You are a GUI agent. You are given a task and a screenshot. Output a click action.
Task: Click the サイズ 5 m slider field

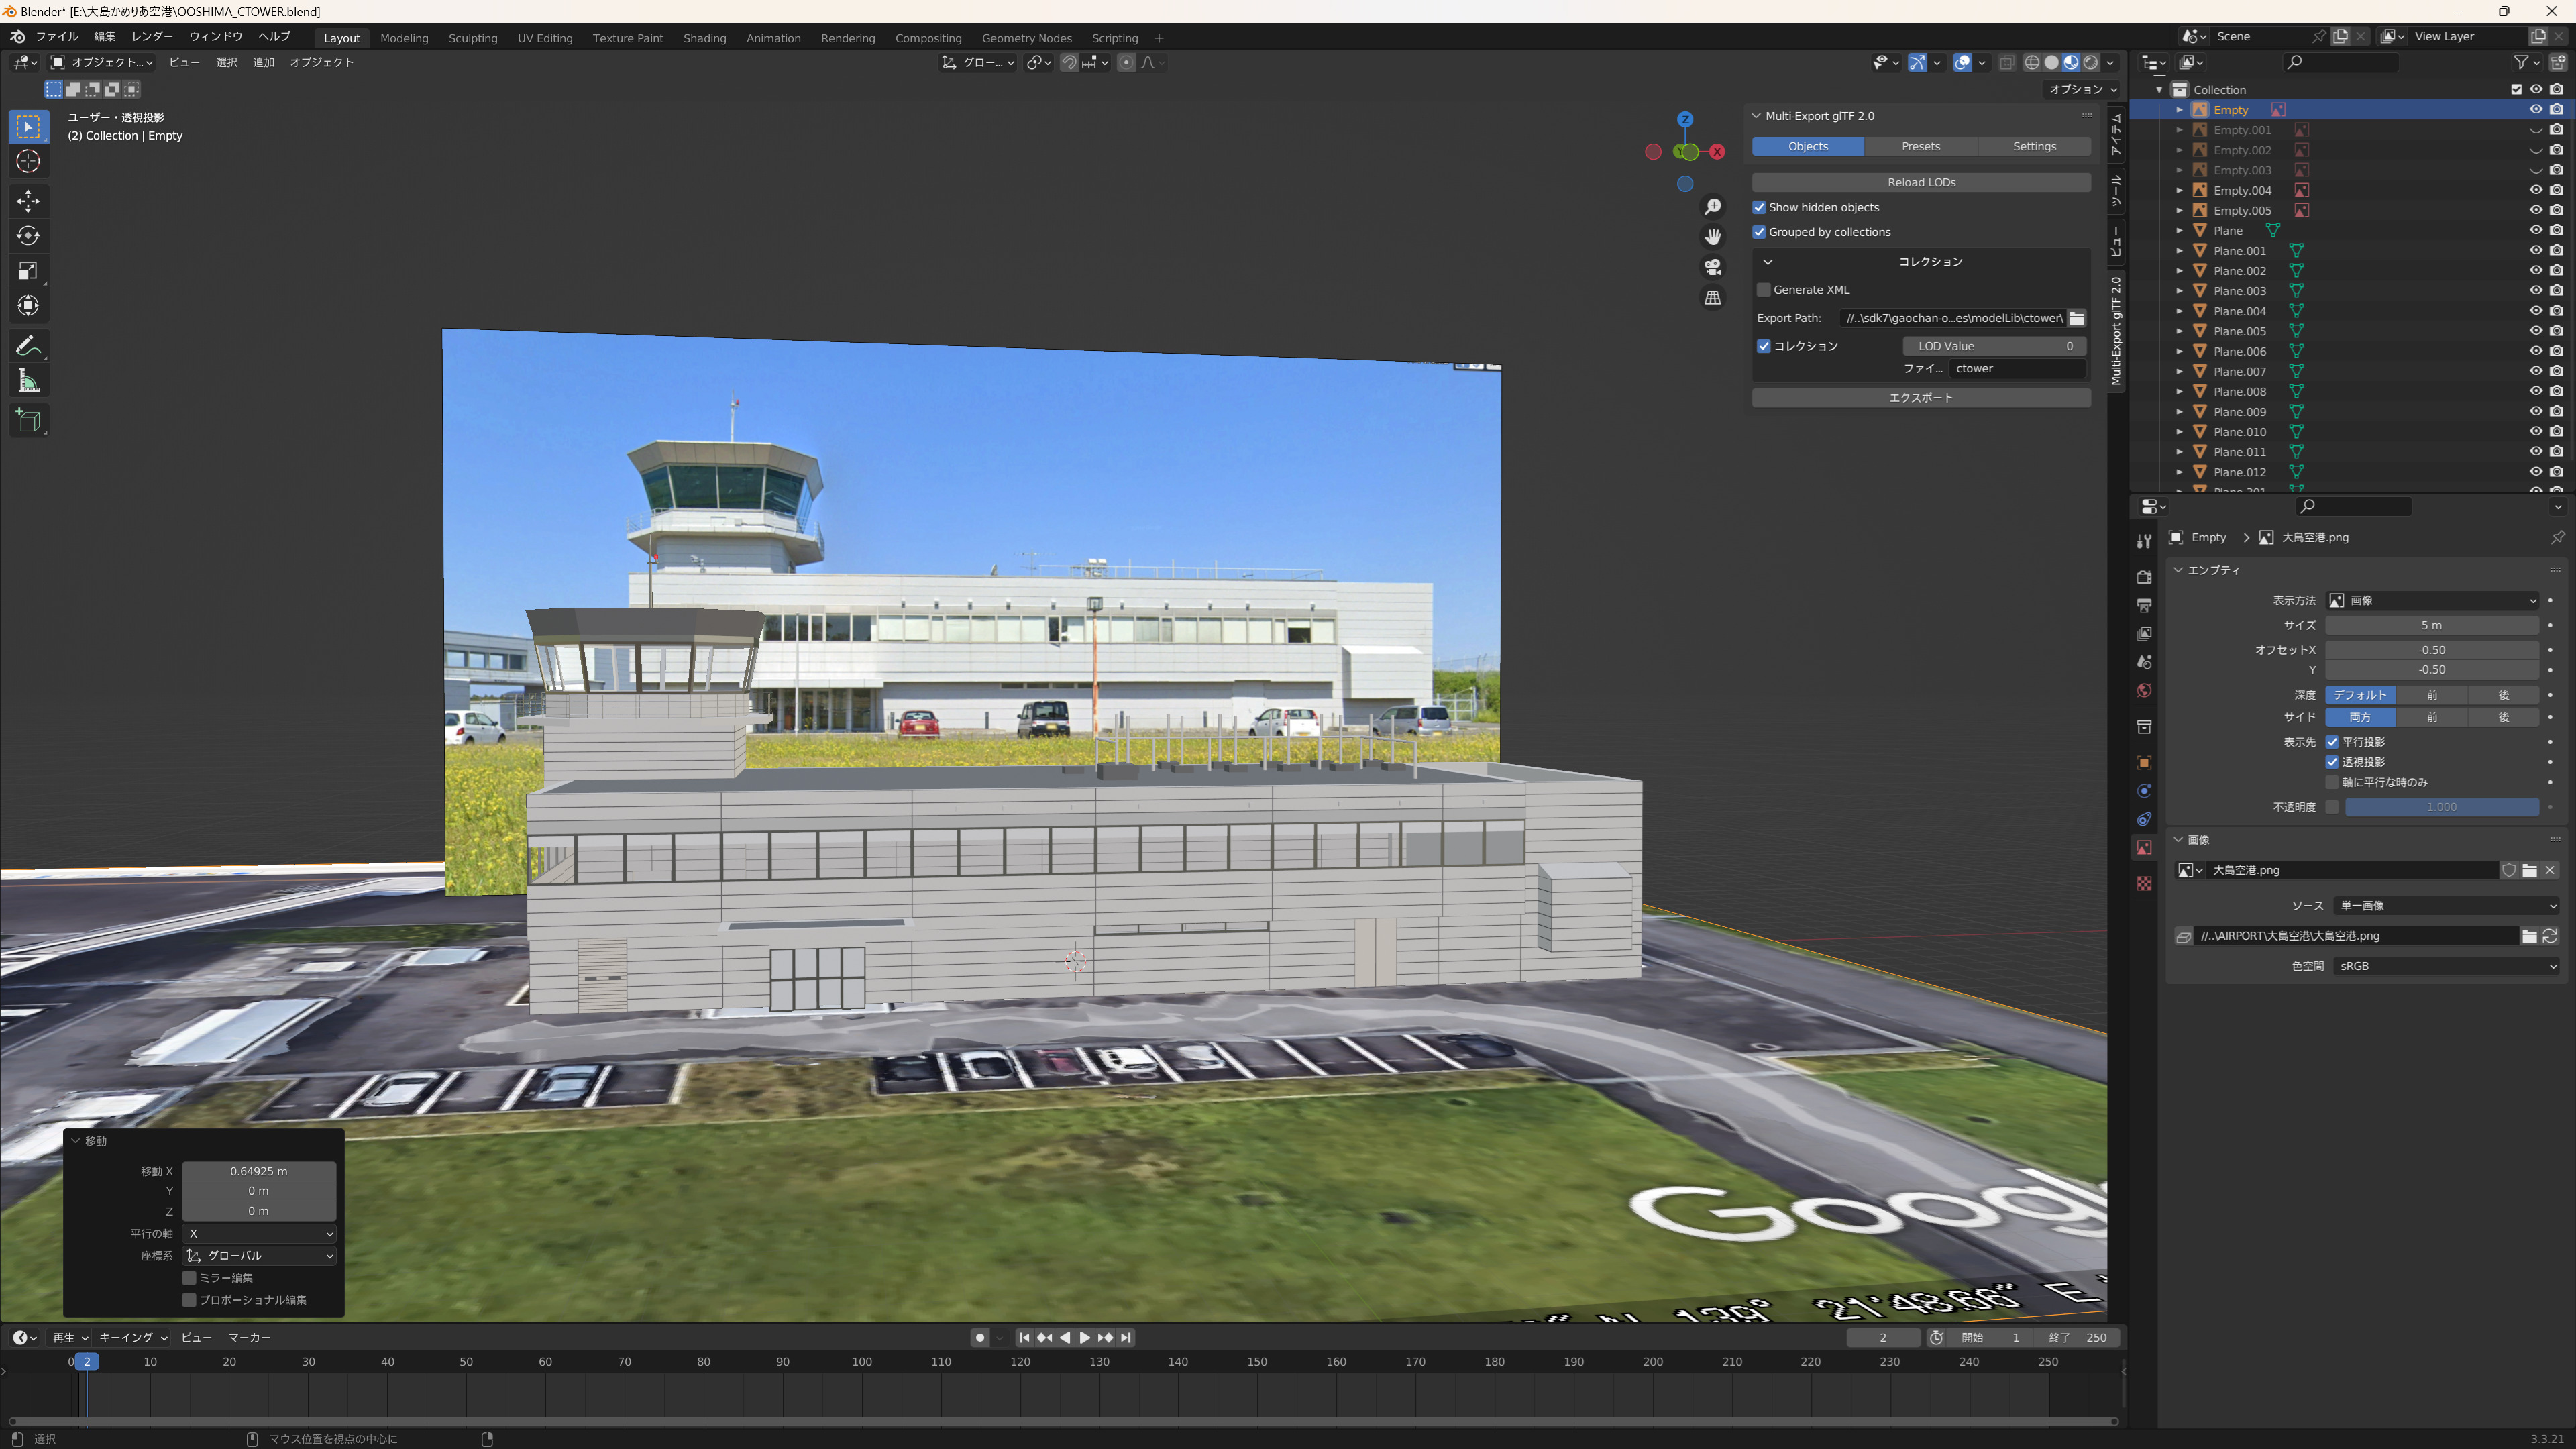point(2432,626)
